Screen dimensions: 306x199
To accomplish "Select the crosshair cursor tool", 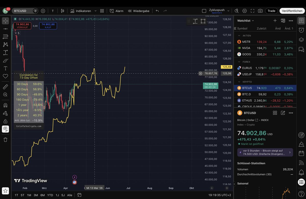I will pyautogui.click(x=5, y=21).
